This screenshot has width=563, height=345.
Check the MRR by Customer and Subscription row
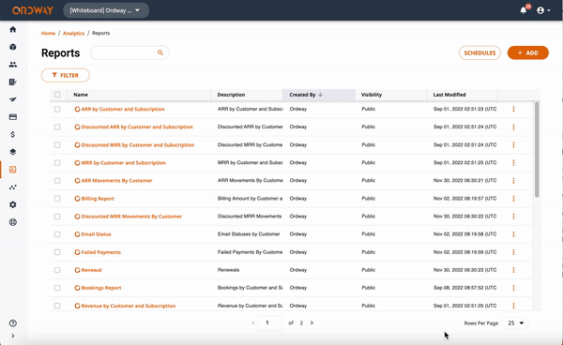(57, 163)
